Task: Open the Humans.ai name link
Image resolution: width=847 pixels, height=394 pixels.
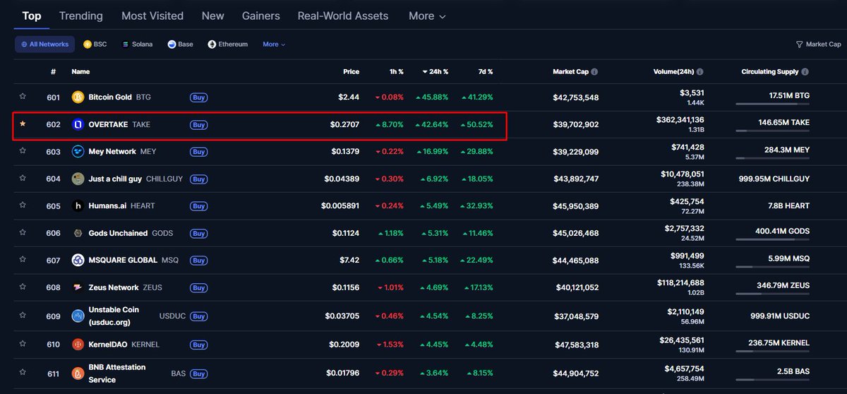Action: click(107, 206)
